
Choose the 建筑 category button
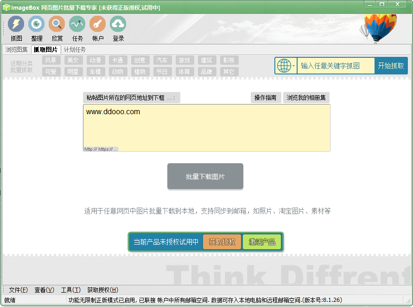pos(207,60)
